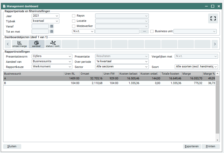Screen dimensions: 224x153
Task: Enable the Rayon filter checkbox
Action: (74, 16)
